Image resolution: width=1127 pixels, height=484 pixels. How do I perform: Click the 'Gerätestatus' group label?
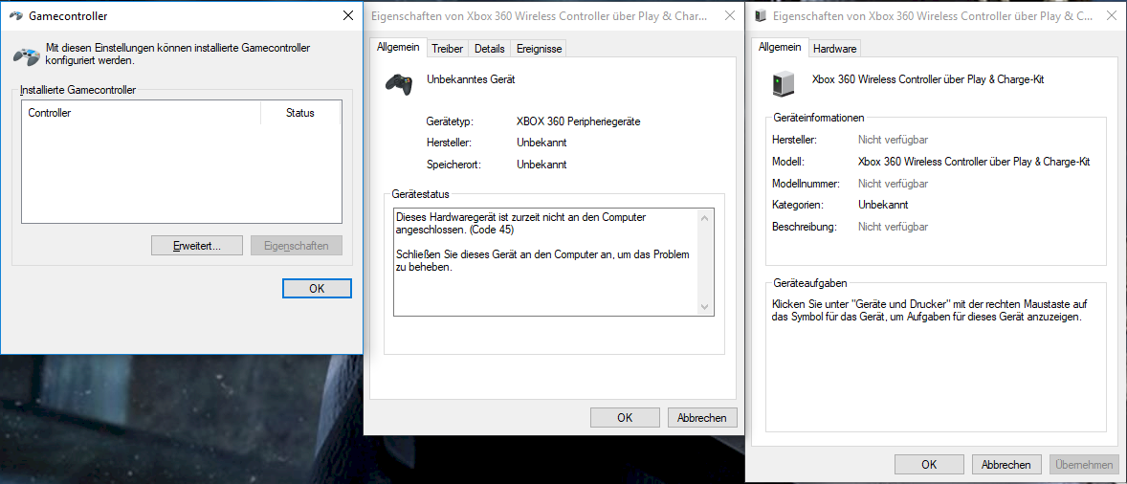(420, 194)
